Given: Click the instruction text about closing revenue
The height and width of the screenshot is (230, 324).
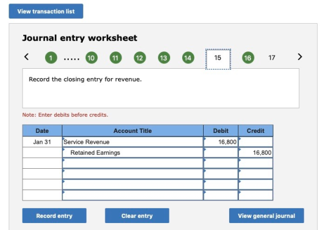Looking at the screenshot, I should [85, 79].
